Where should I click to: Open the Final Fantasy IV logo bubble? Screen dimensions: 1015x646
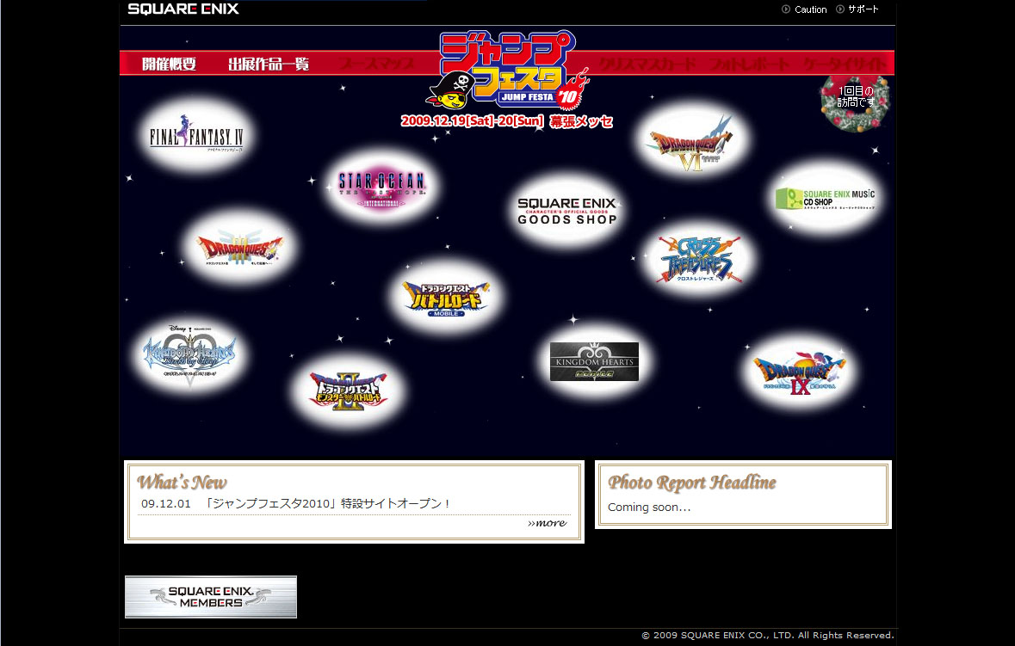[196, 134]
